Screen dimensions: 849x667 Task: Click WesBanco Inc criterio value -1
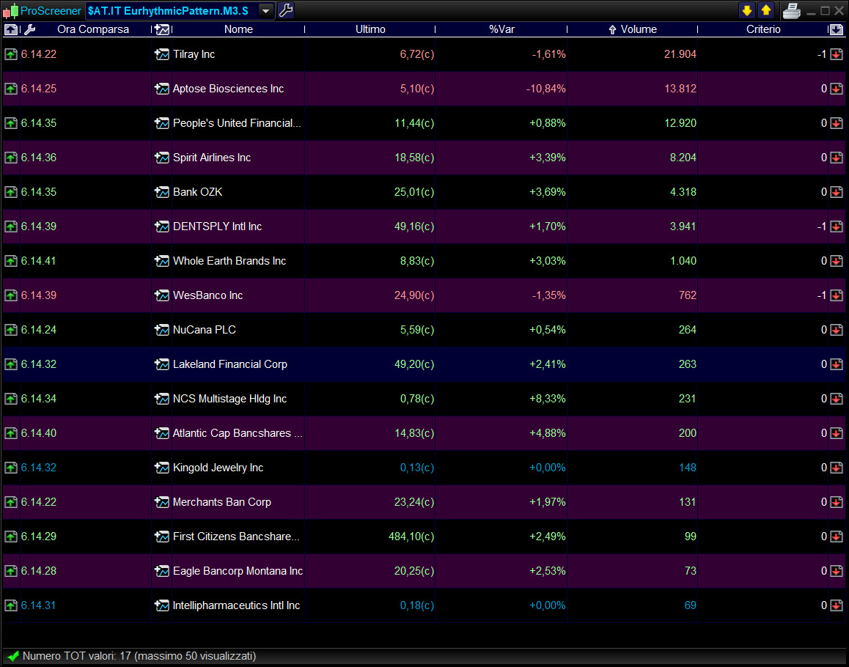coord(822,295)
